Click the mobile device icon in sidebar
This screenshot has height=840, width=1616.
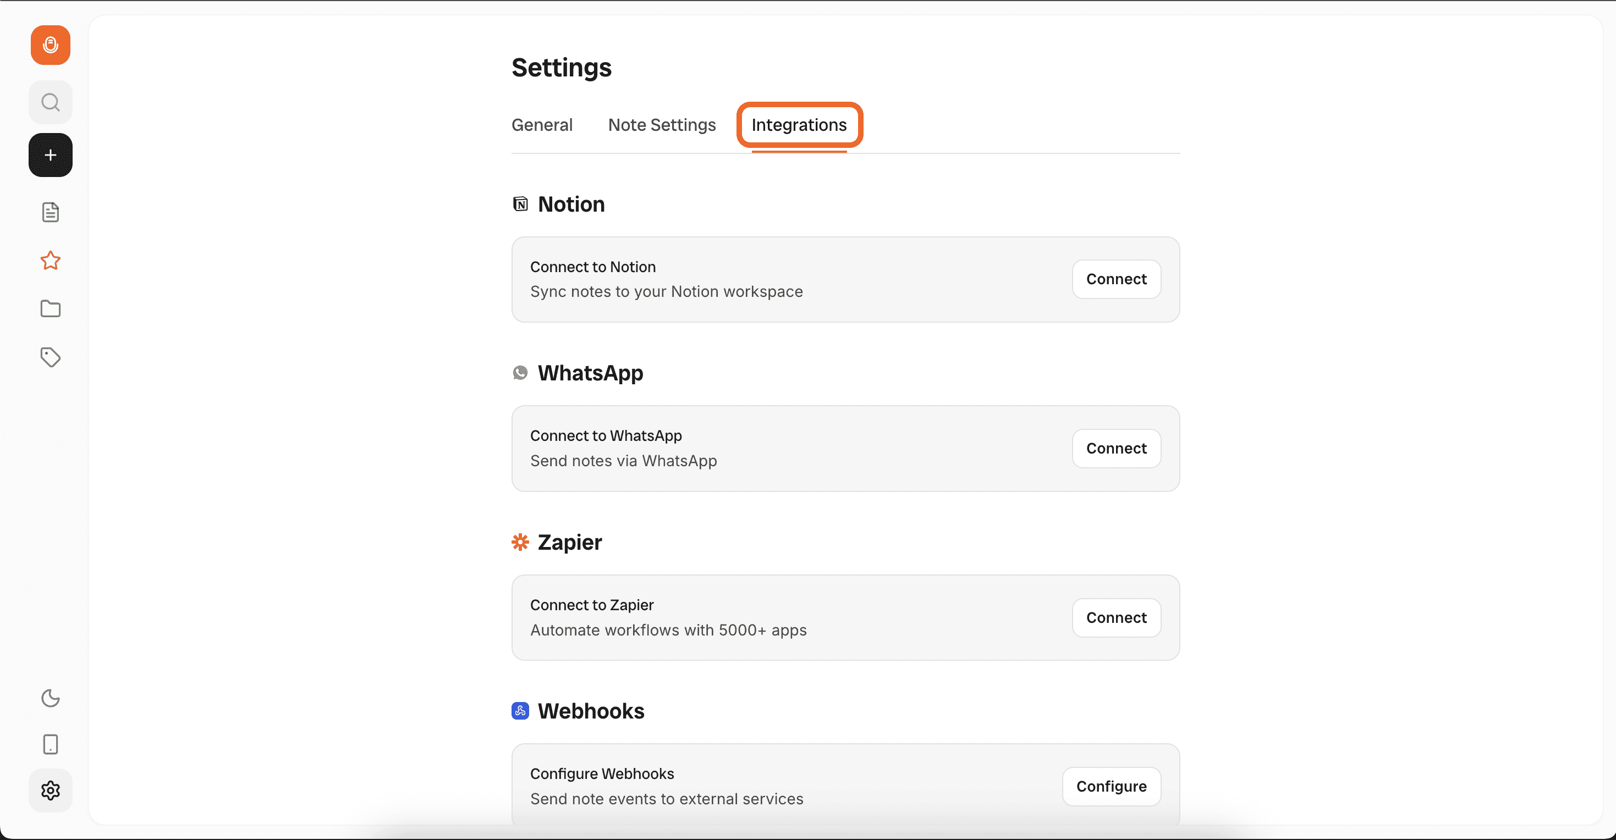pos(50,744)
